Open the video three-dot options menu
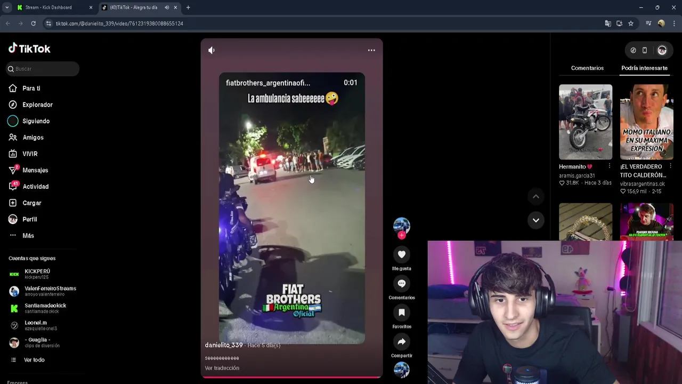This screenshot has height=384, width=682. point(371,50)
